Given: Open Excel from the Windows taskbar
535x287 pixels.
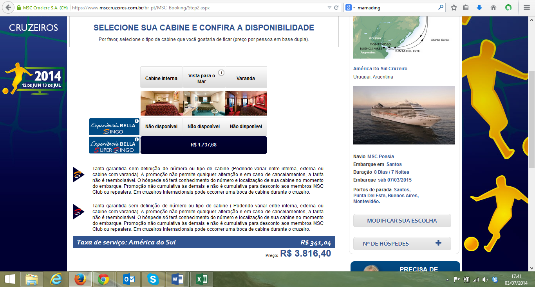Looking at the screenshot, I should pos(202,279).
